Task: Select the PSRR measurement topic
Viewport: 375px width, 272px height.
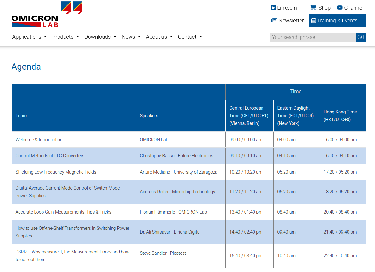Action: (73, 255)
